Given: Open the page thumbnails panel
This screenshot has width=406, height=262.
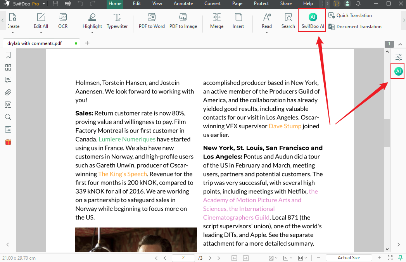Looking at the screenshot, I should 8,67.
